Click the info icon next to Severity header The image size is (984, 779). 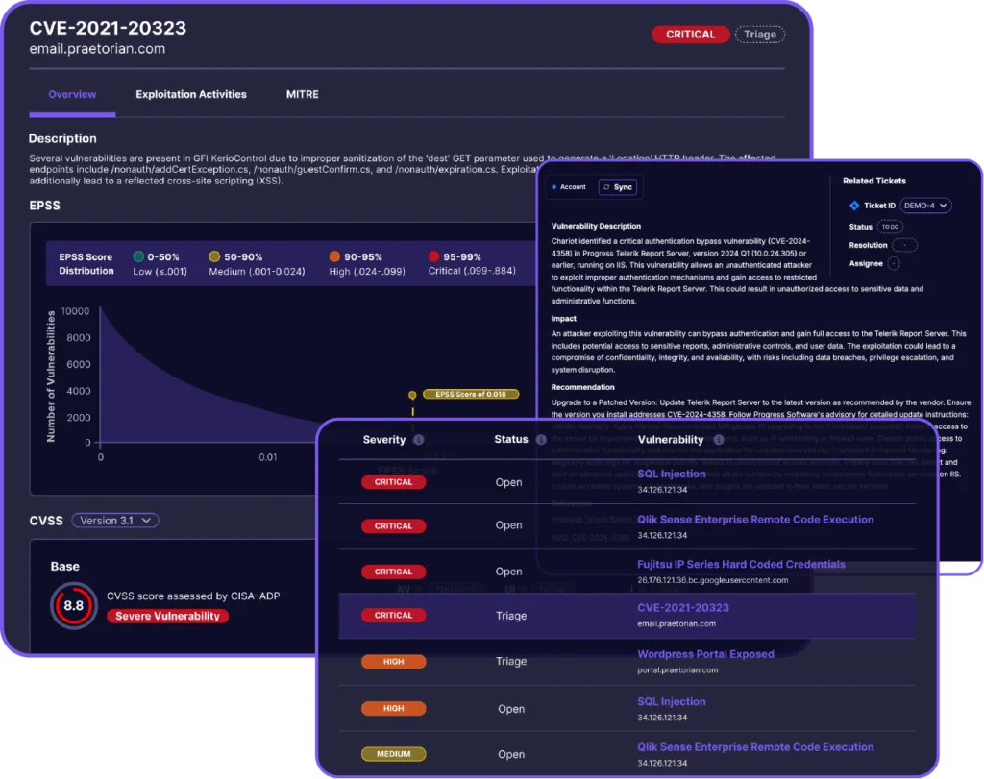pyautogui.click(x=419, y=439)
